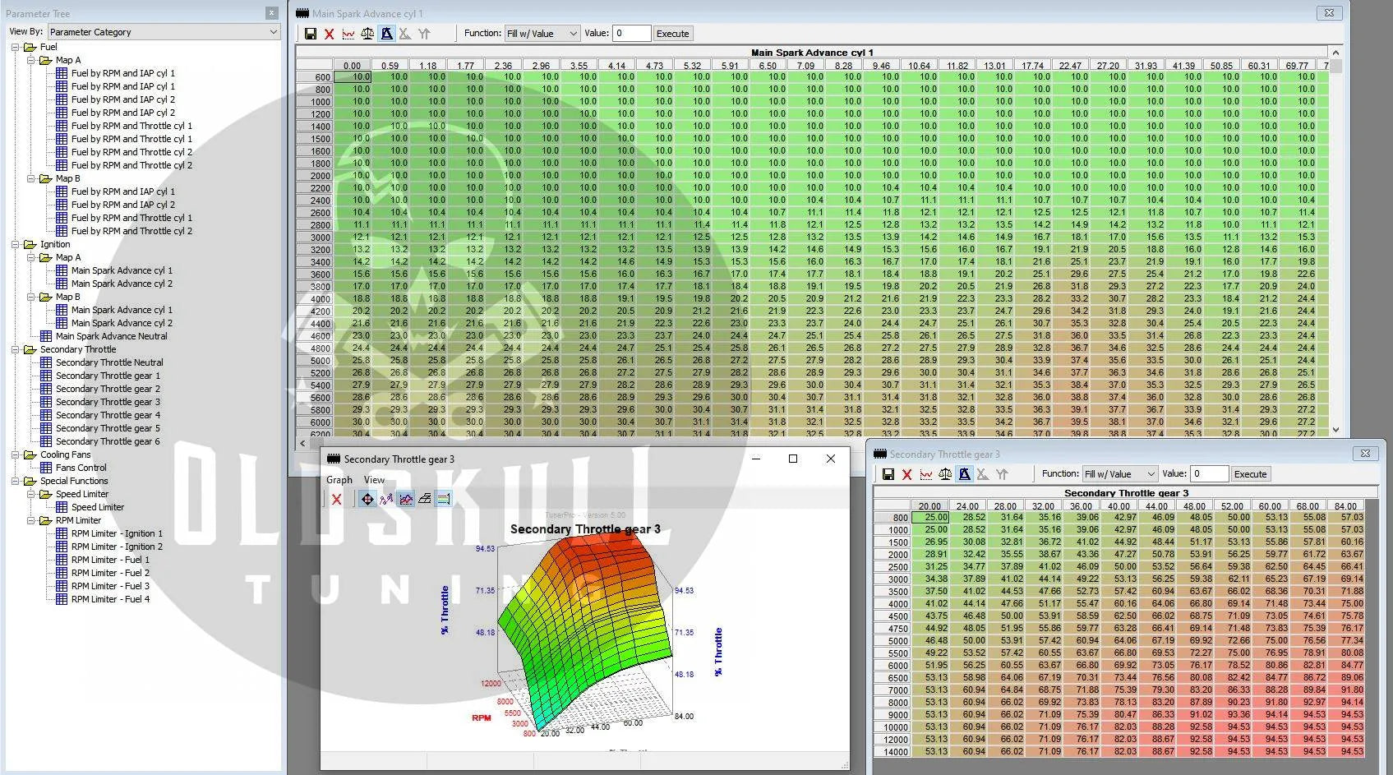Click save icon in Secondary Throttle gear 3 table

coord(888,474)
